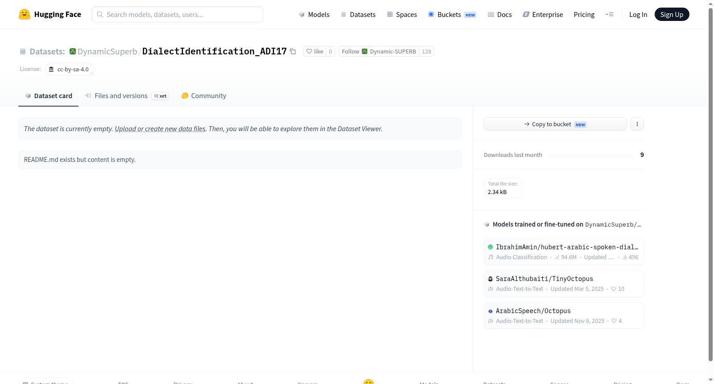Copy dataset name with the copy icon
The height and width of the screenshot is (384, 714).
[293, 51]
